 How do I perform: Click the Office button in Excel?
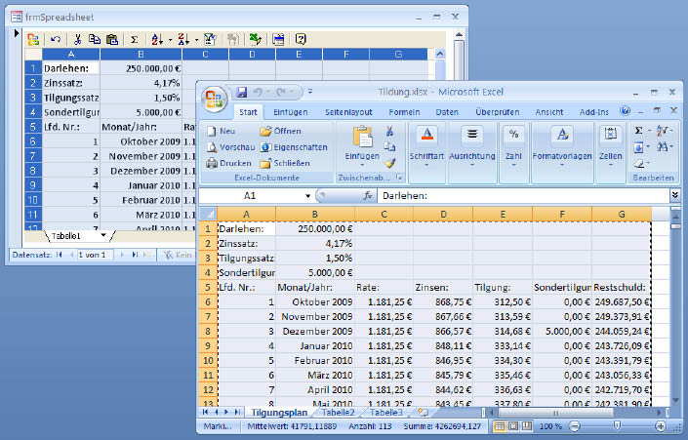tap(214, 98)
